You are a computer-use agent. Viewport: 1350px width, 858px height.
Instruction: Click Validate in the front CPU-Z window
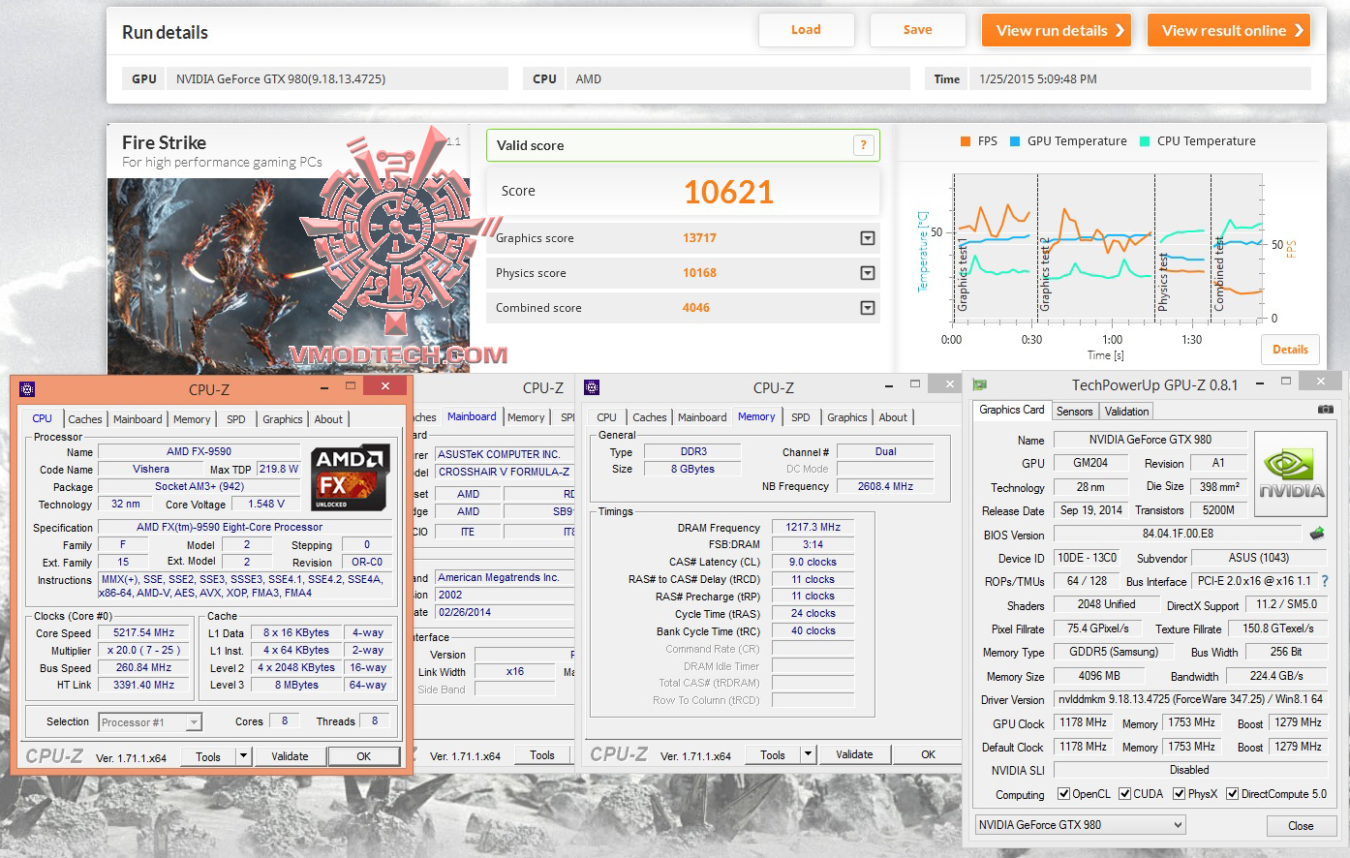290,756
